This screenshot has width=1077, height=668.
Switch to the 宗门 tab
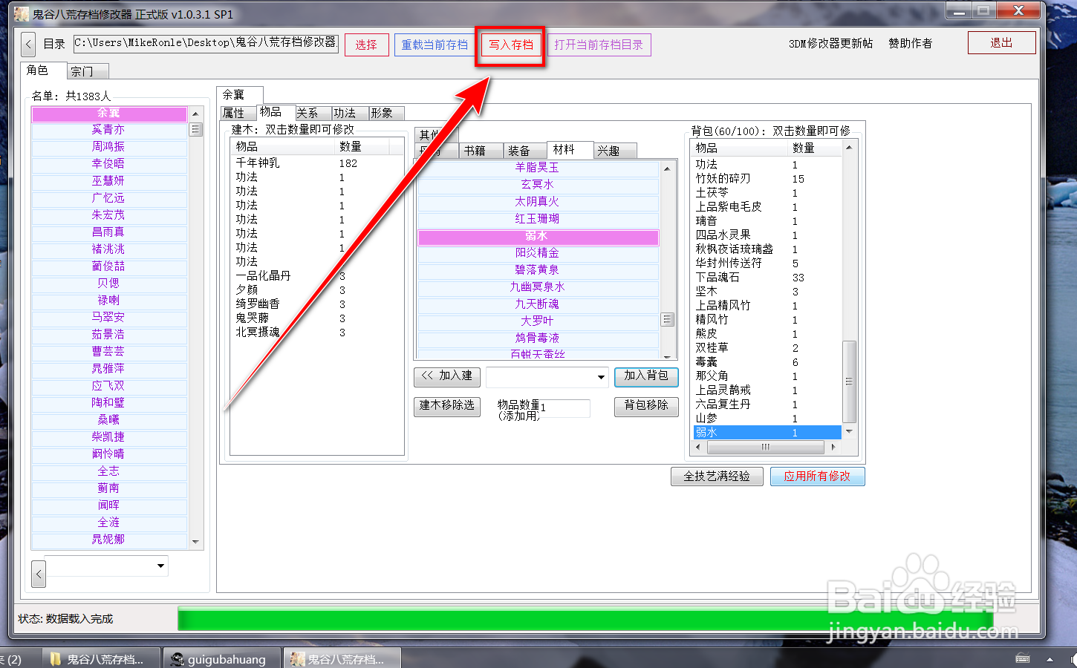(88, 71)
